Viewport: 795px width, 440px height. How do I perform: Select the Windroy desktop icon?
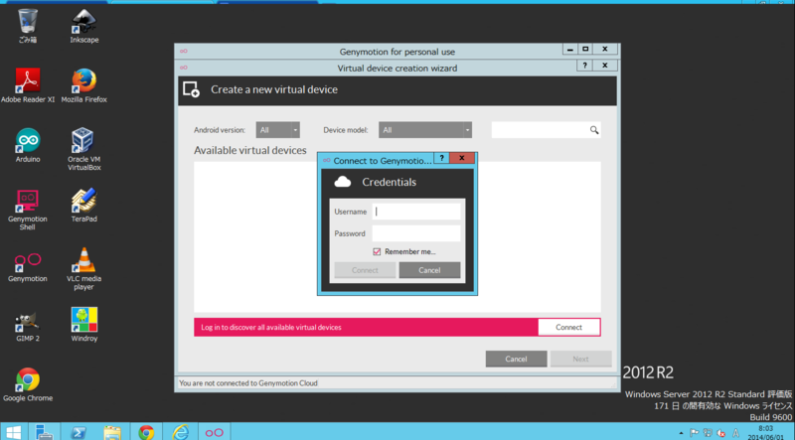[83, 325]
